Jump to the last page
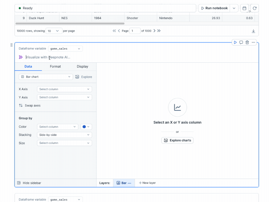Viewport: 269px width, 202px height. (159, 31)
